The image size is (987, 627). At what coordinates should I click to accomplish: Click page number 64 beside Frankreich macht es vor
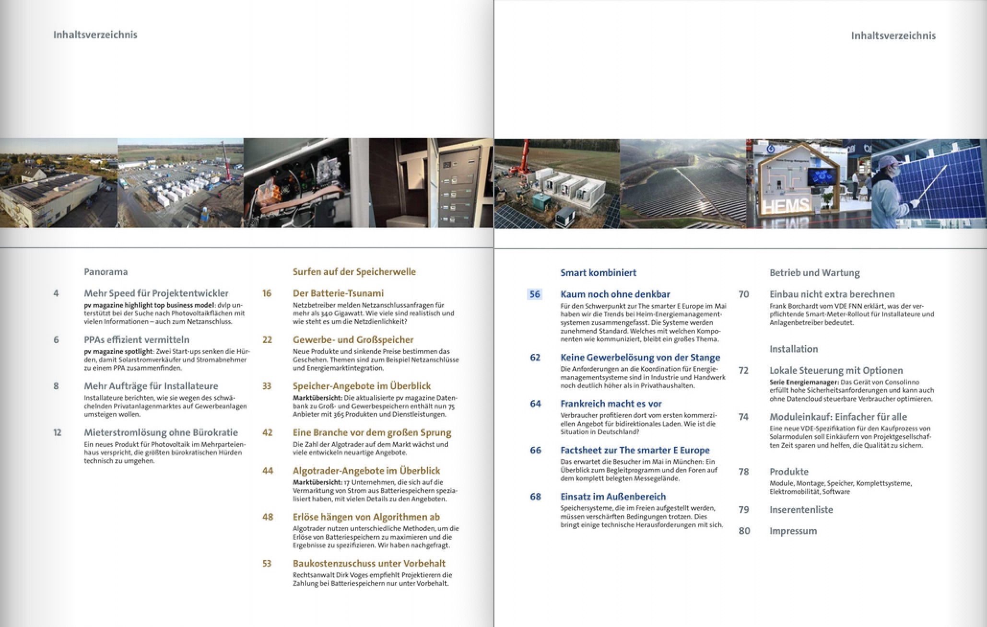[x=535, y=404]
